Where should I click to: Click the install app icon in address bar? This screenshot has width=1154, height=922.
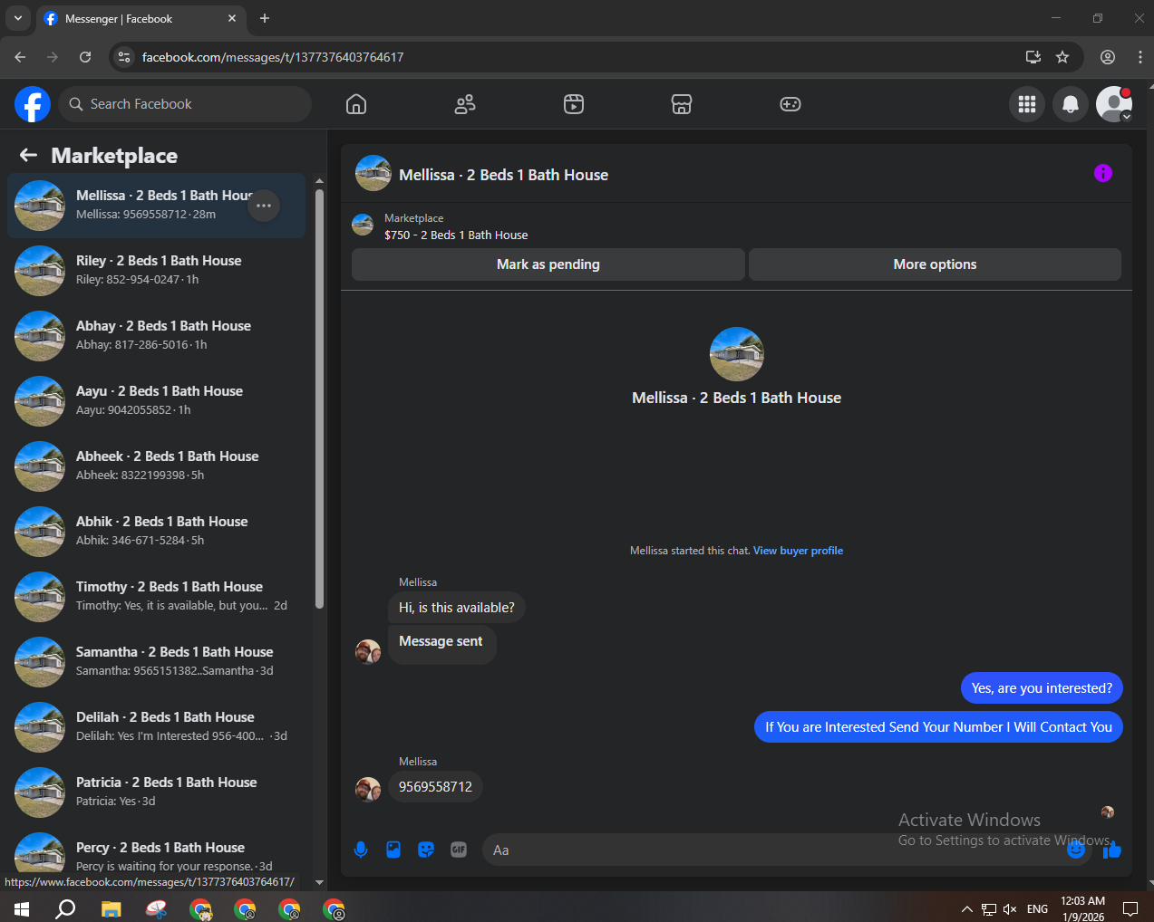pos(1033,57)
